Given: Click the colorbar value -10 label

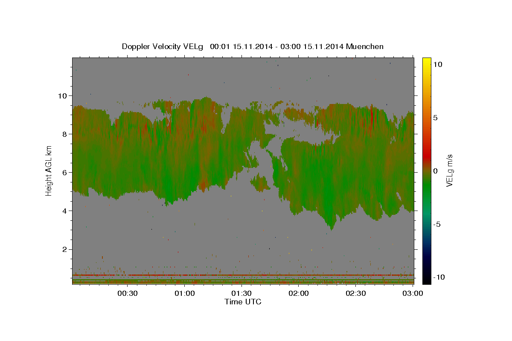Looking at the screenshot, I should click(x=439, y=277).
